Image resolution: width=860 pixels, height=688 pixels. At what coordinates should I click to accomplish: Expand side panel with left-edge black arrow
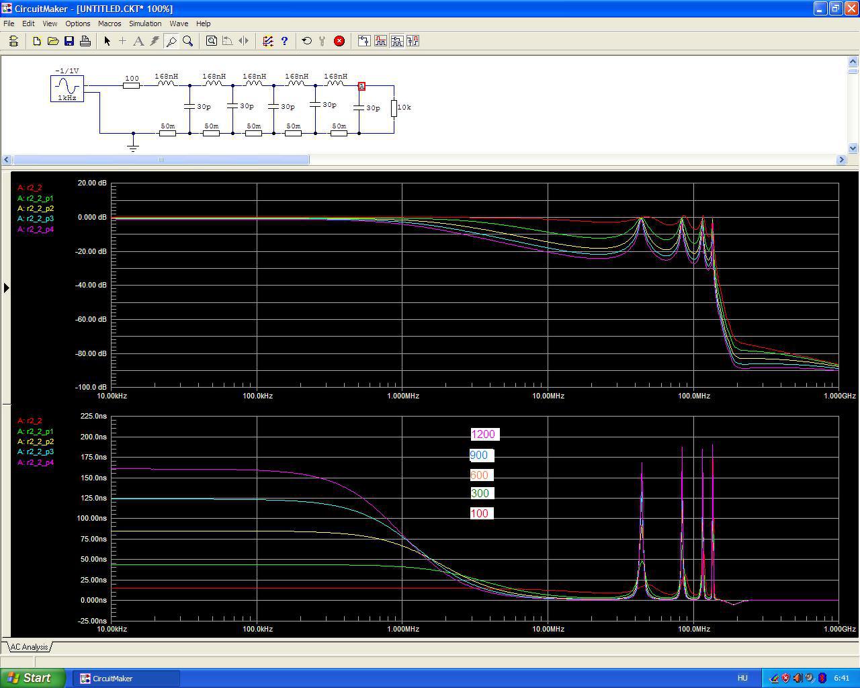coord(6,288)
